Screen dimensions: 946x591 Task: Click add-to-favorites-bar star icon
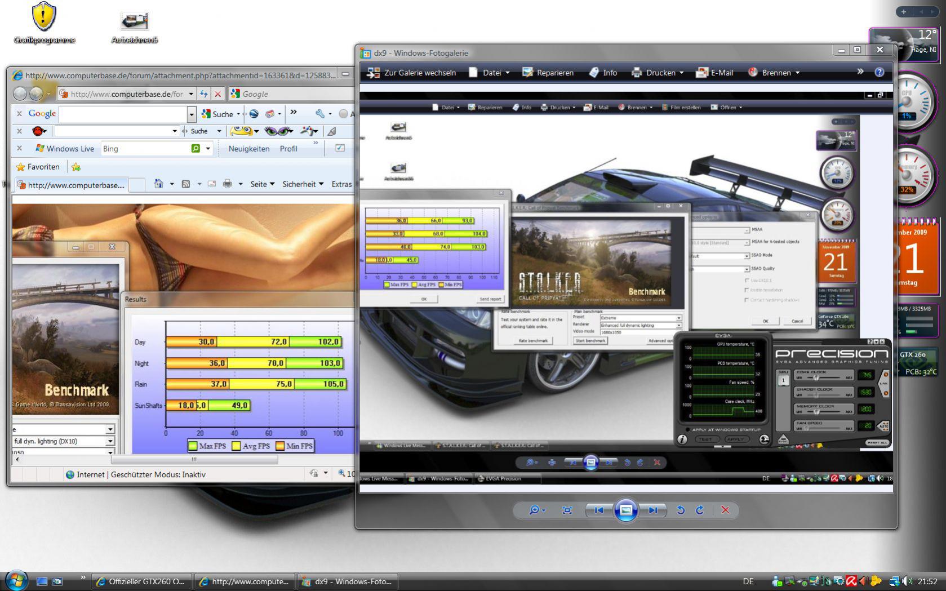pyautogui.click(x=76, y=167)
